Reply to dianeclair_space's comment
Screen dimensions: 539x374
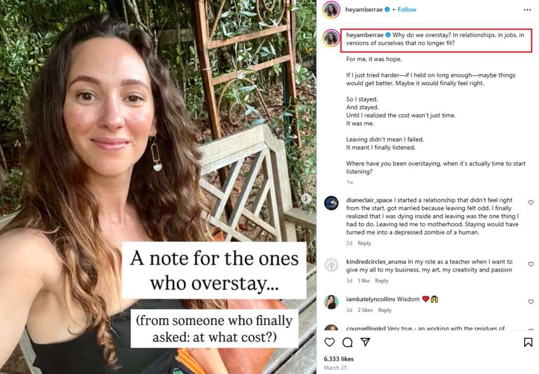coord(364,243)
